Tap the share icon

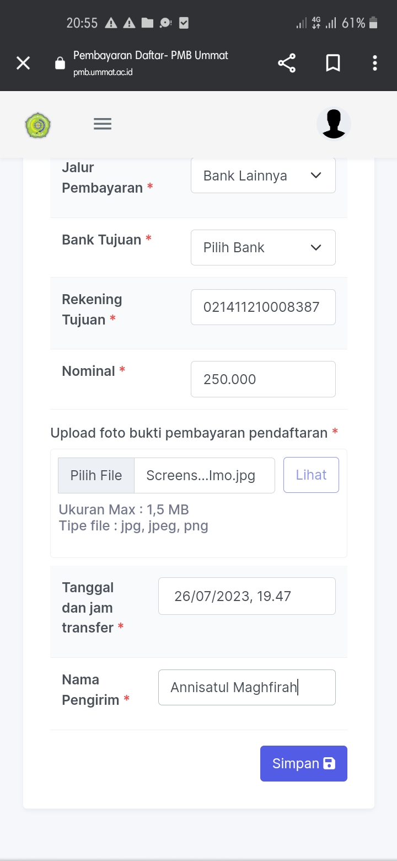(x=287, y=63)
